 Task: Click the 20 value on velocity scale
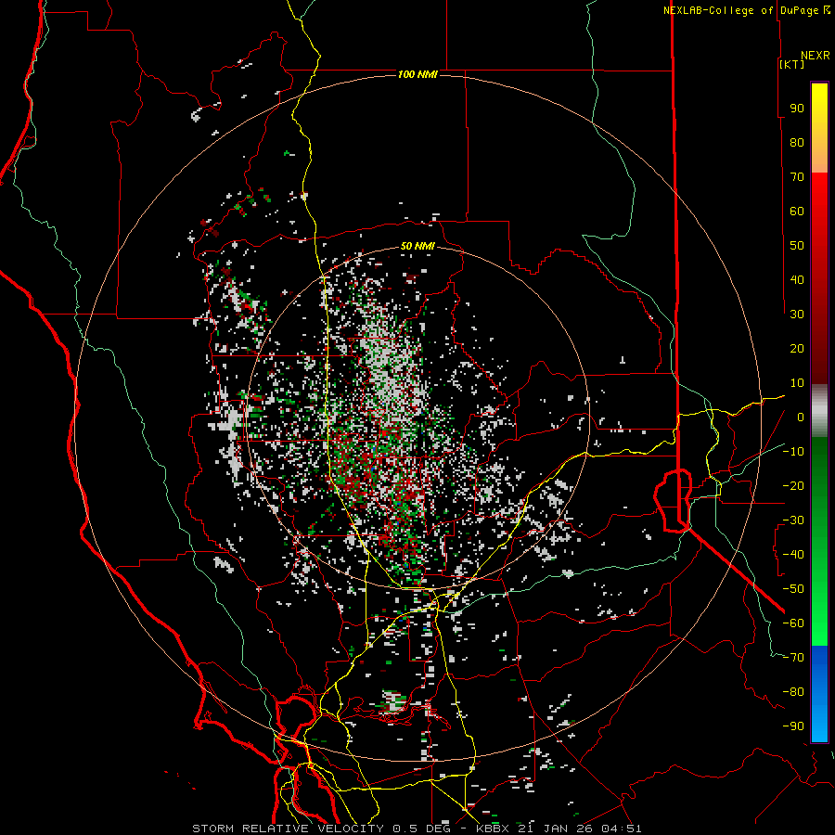tap(797, 348)
